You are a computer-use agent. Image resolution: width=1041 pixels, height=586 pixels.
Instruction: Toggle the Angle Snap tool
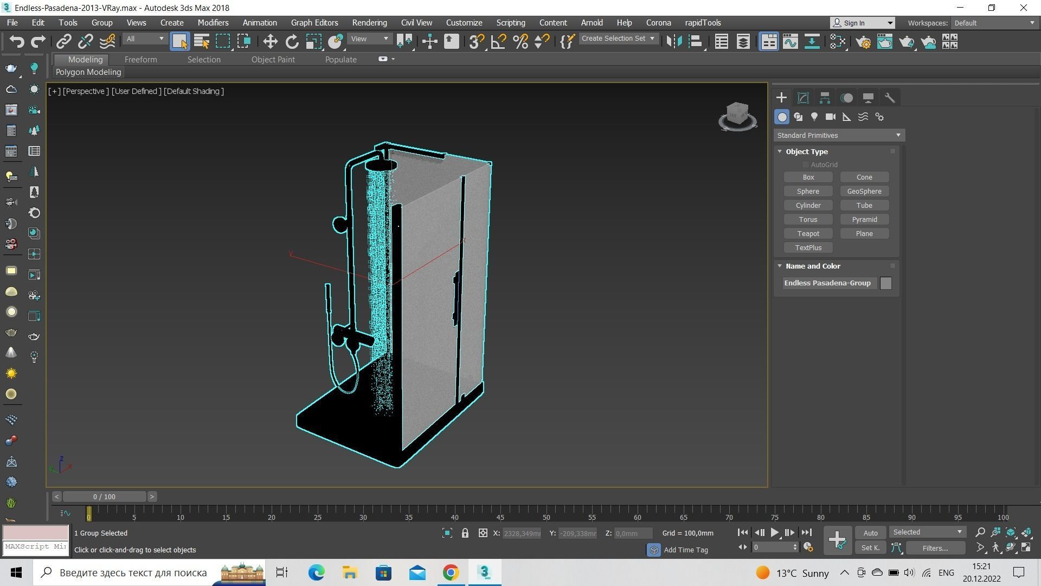[x=498, y=42]
